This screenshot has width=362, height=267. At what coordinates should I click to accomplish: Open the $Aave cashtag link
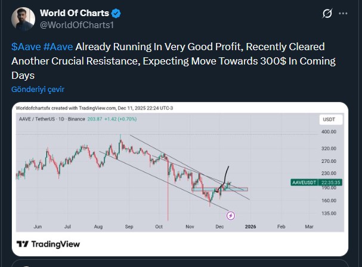[x=25, y=47]
